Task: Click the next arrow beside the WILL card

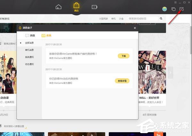Action: click(x=171, y=73)
